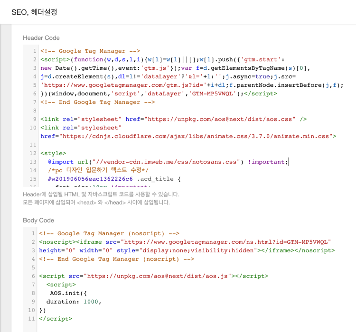Viewport: 356px width, 332px height.
Task: Click line number 11 in Header Code gutter
Action: [x=33, y=145]
